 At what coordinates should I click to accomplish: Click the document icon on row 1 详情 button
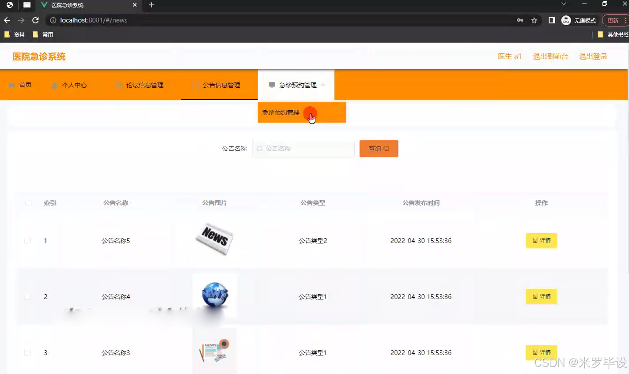click(x=535, y=240)
